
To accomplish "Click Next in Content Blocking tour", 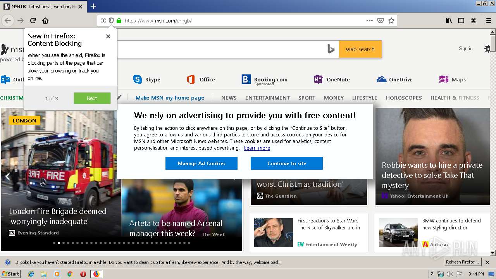I will [x=92, y=98].
